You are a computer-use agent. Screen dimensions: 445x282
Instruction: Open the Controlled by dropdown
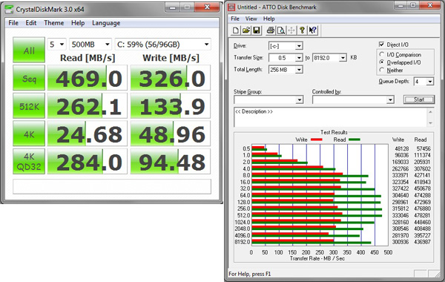pyautogui.click(x=353, y=99)
